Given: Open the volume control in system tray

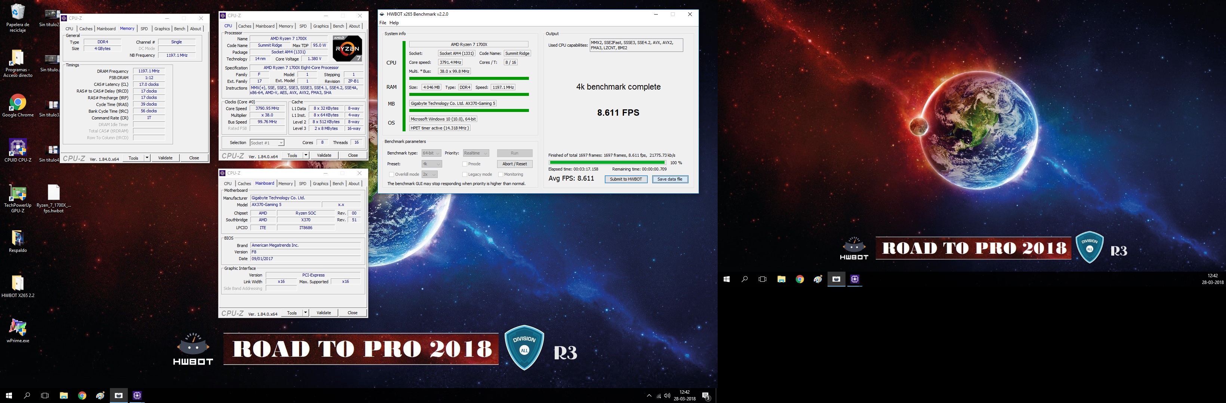Looking at the screenshot, I should (x=667, y=396).
